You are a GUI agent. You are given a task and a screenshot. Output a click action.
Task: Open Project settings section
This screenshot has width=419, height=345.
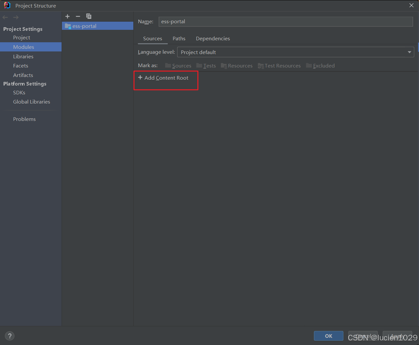click(22, 38)
